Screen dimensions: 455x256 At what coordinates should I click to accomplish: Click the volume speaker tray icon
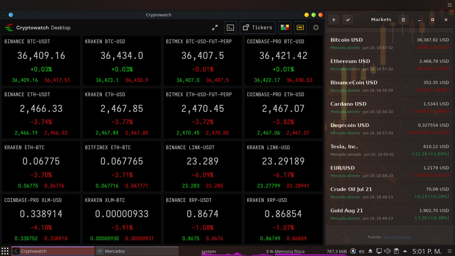[387, 251]
